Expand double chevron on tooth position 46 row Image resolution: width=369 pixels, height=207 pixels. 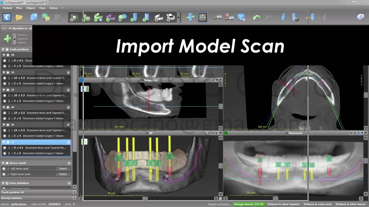[68, 142]
